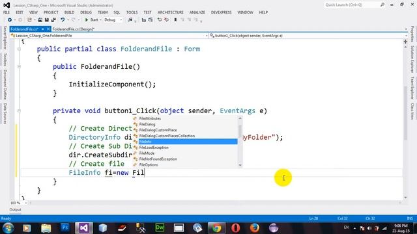Click the green Start debugging button
This screenshot has height=234, width=417.
pos(91,20)
